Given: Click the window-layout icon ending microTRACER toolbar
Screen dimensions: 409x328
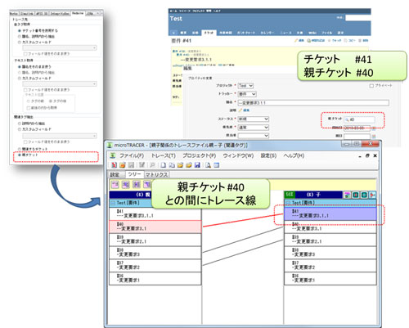Looking at the screenshot, I should [x=216, y=165].
